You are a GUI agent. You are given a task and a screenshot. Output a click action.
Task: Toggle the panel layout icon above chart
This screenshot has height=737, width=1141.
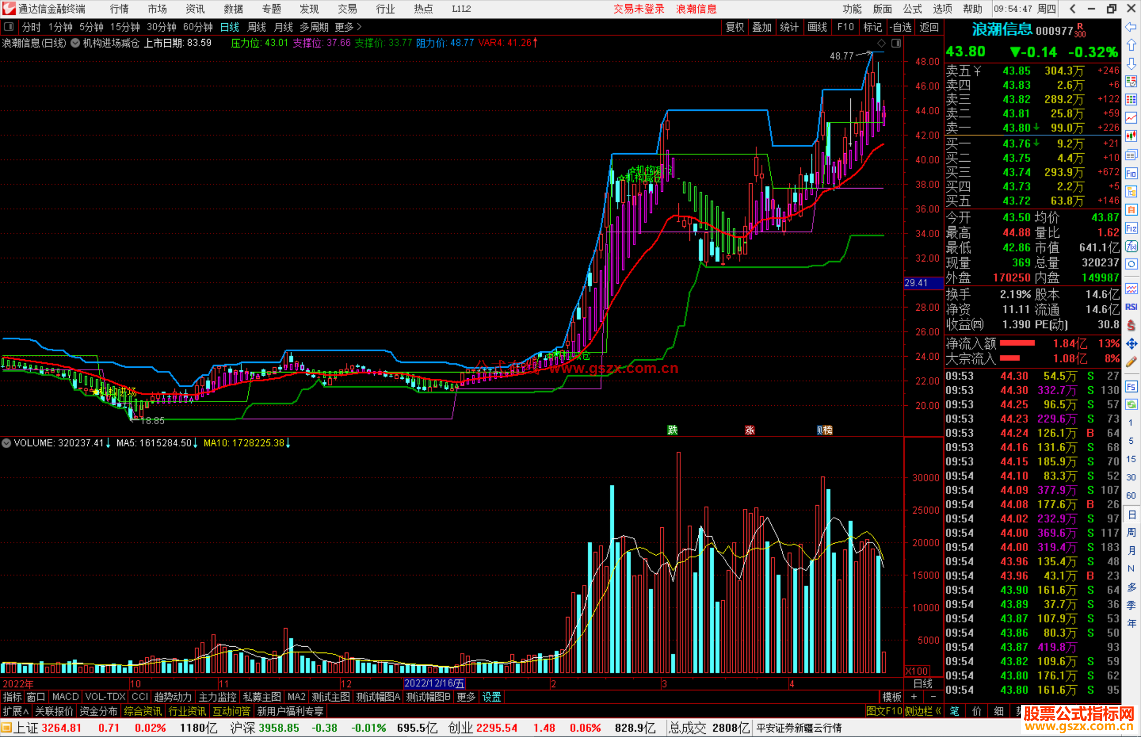point(896,43)
